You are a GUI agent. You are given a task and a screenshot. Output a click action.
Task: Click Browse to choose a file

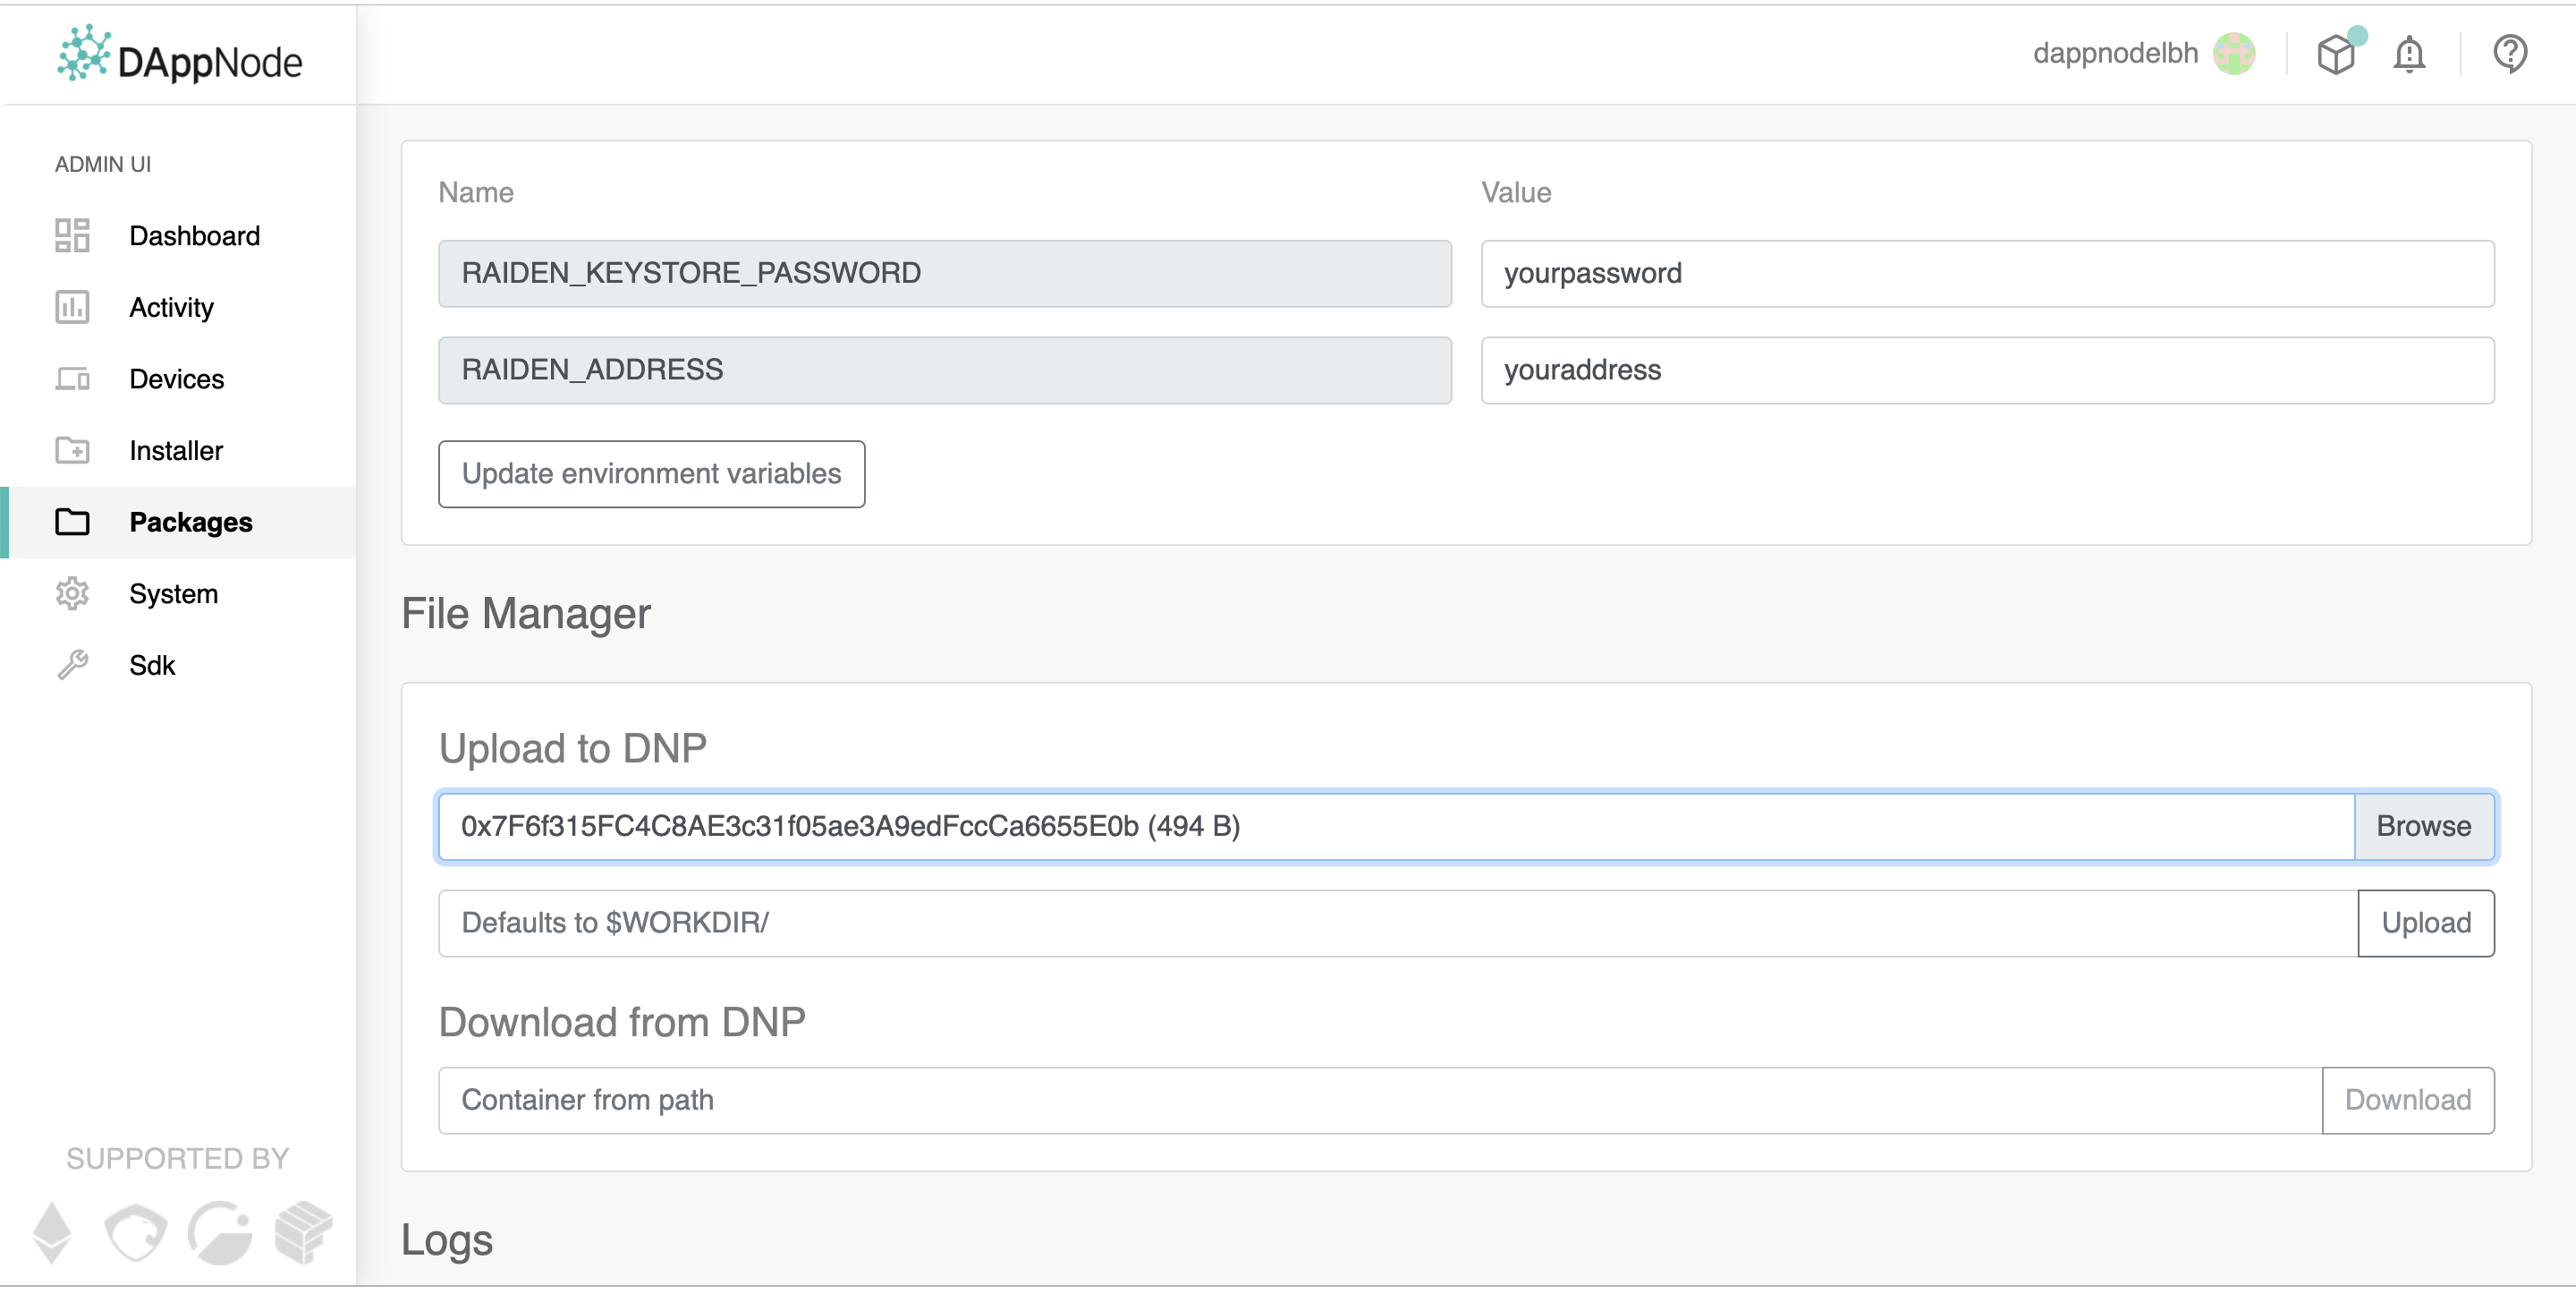pos(2423,827)
